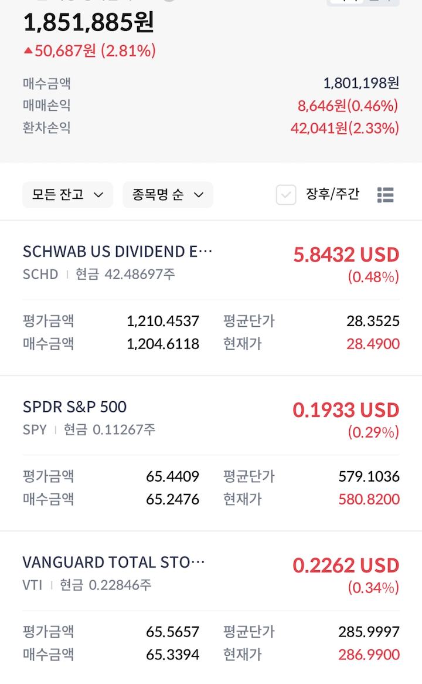The height and width of the screenshot is (684, 422).
Task: Click 매매손익 8,646원 value
Action: 348,106
